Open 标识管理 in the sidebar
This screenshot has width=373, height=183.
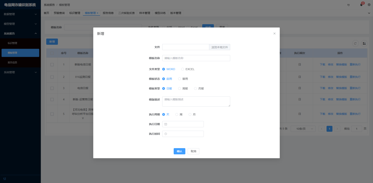click(x=12, y=43)
